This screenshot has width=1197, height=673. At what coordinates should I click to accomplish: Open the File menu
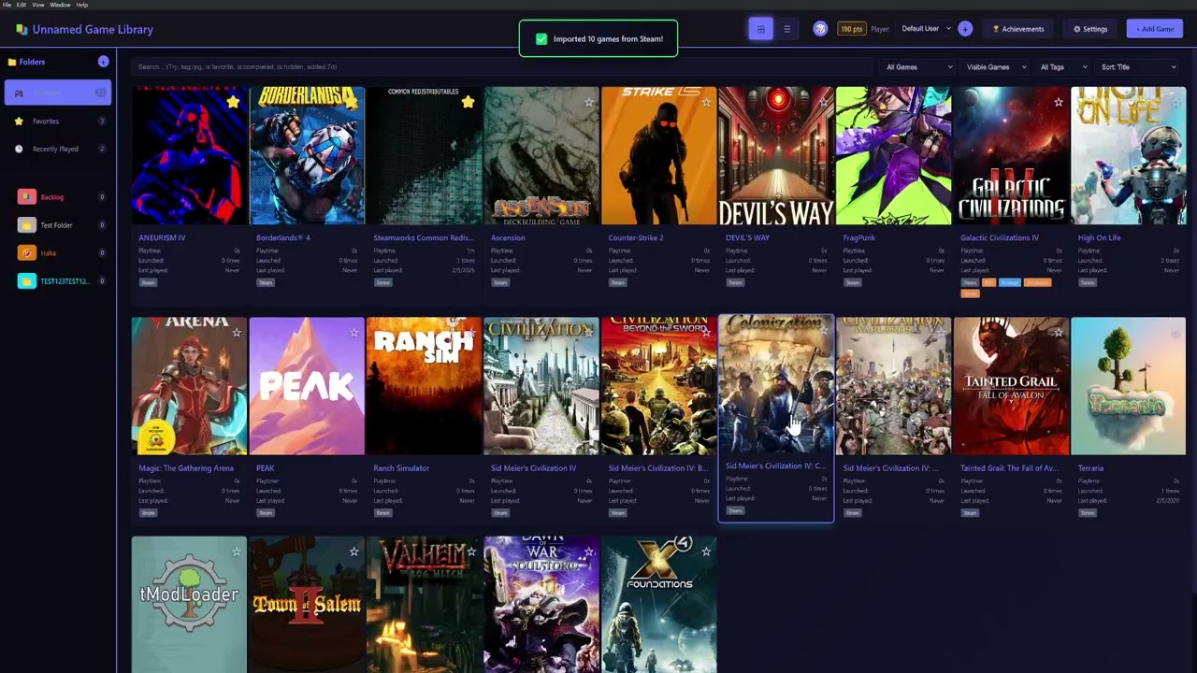[x=7, y=5]
